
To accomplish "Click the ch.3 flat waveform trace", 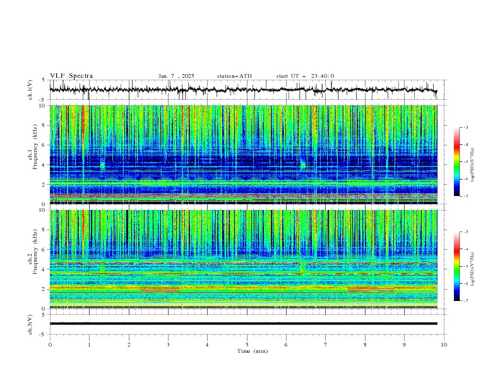I will click(243, 324).
